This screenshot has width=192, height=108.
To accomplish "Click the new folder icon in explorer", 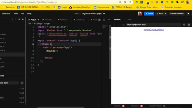I will click(23, 19).
